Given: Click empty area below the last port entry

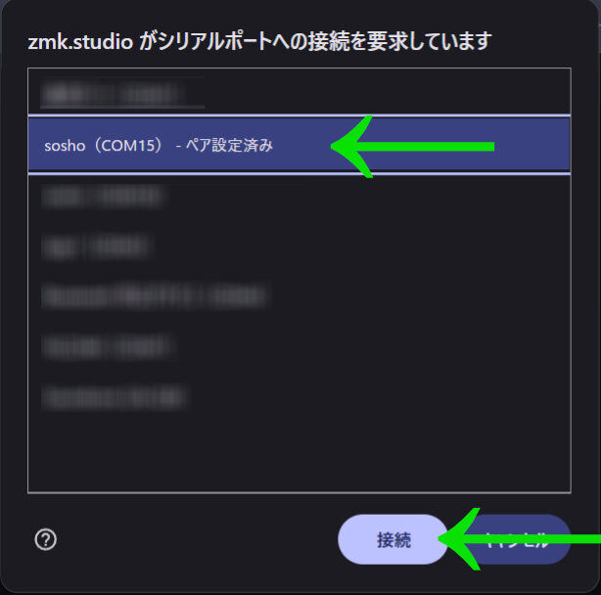Looking at the screenshot, I should point(300,456).
